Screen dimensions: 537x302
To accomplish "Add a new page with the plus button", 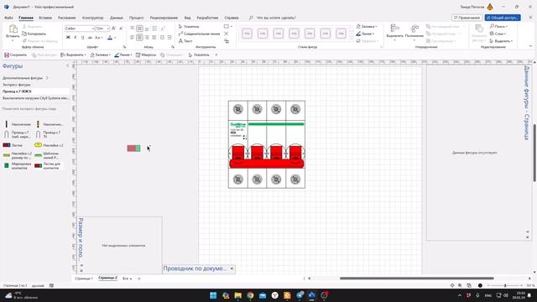I will pyautogui.click(x=139, y=279).
